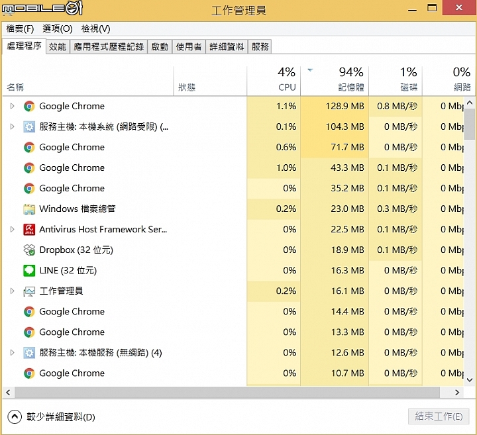
Task: Sort by the CPU column header
Action: point(274,81)
